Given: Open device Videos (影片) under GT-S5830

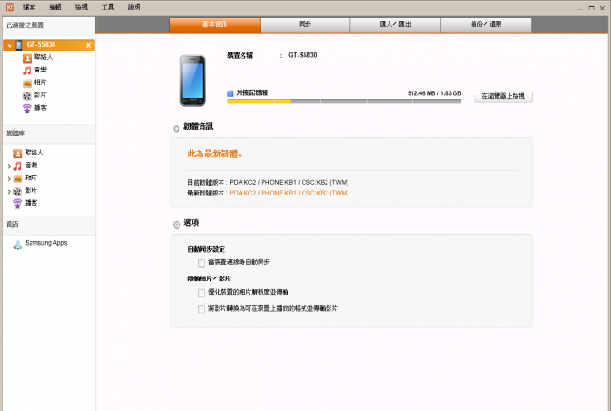Looking at the screenshot, I should pos(27,95).
